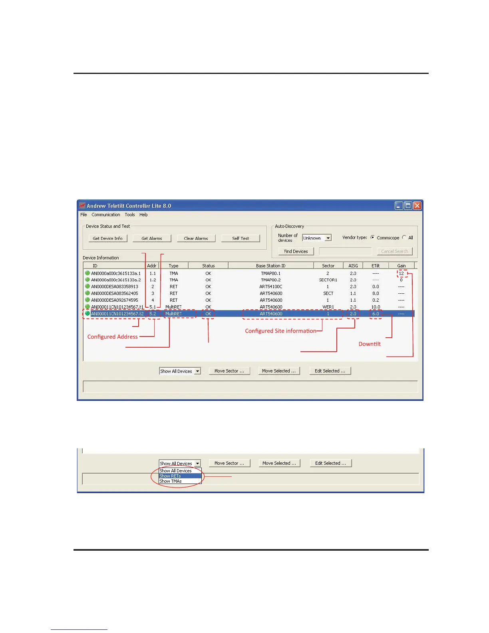This screenshot has width=489, height=633.
Task: Select green status icon beside AN0000DESA083562405
Action: tap(87, 293)
